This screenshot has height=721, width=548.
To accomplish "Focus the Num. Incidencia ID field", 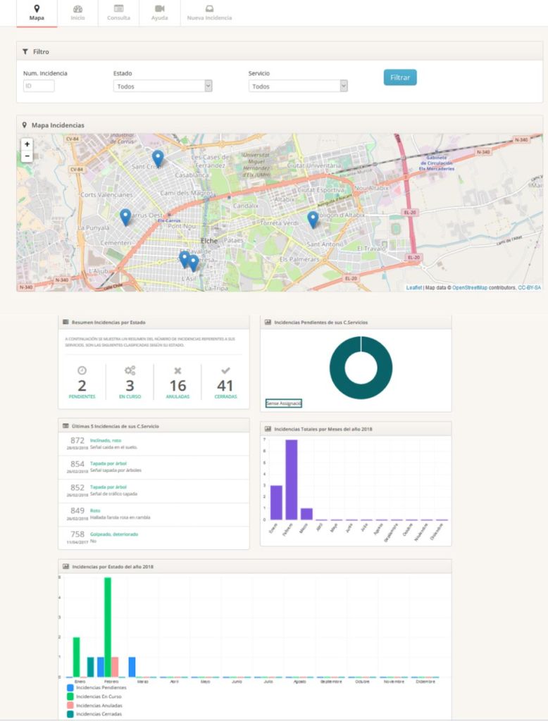I will (x=39, y=86).
